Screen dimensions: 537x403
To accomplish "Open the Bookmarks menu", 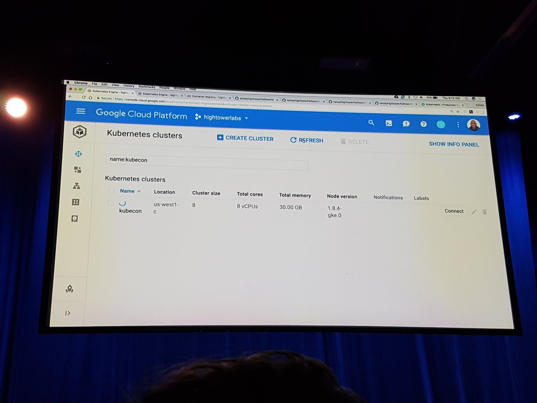I will pos(147,86).
